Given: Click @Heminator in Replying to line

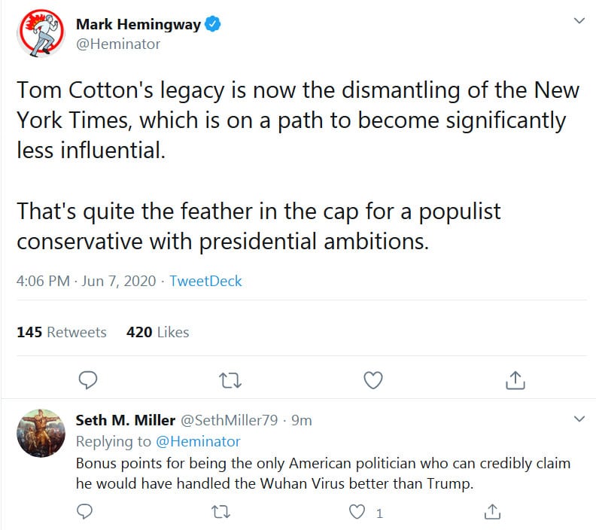Looking at the screenshot, I should (198, 441).
